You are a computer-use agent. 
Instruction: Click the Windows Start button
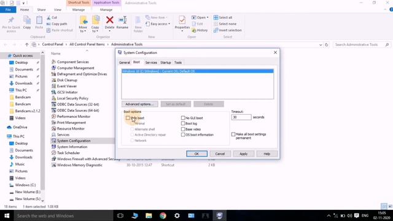click(7, 215)
